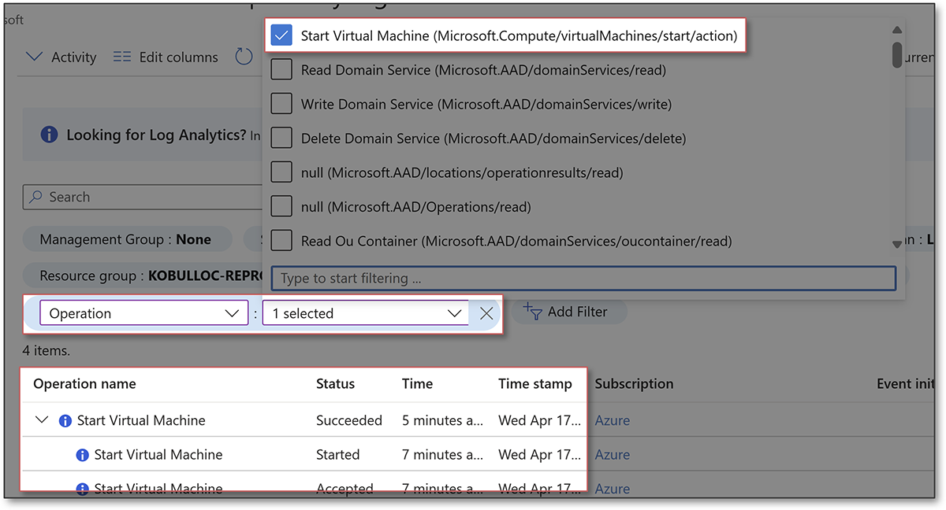Click info icon on Succeeded Start Virtual Machine row
The image size is (946, 510).
pyautogui.click(x=65, y=421)
